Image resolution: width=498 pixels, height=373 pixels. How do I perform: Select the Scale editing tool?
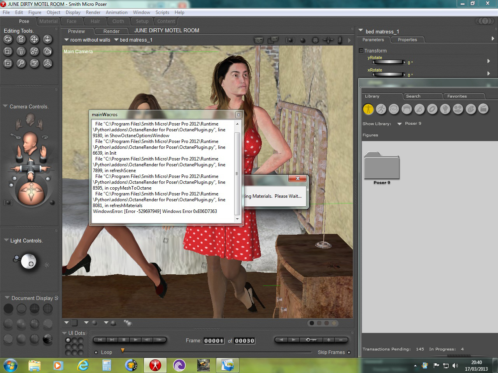[x=8, y=51]
